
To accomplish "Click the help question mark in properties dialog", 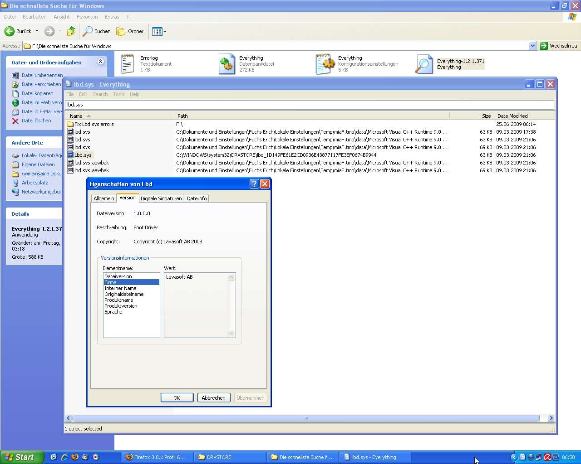I will (x=254, y=184).
